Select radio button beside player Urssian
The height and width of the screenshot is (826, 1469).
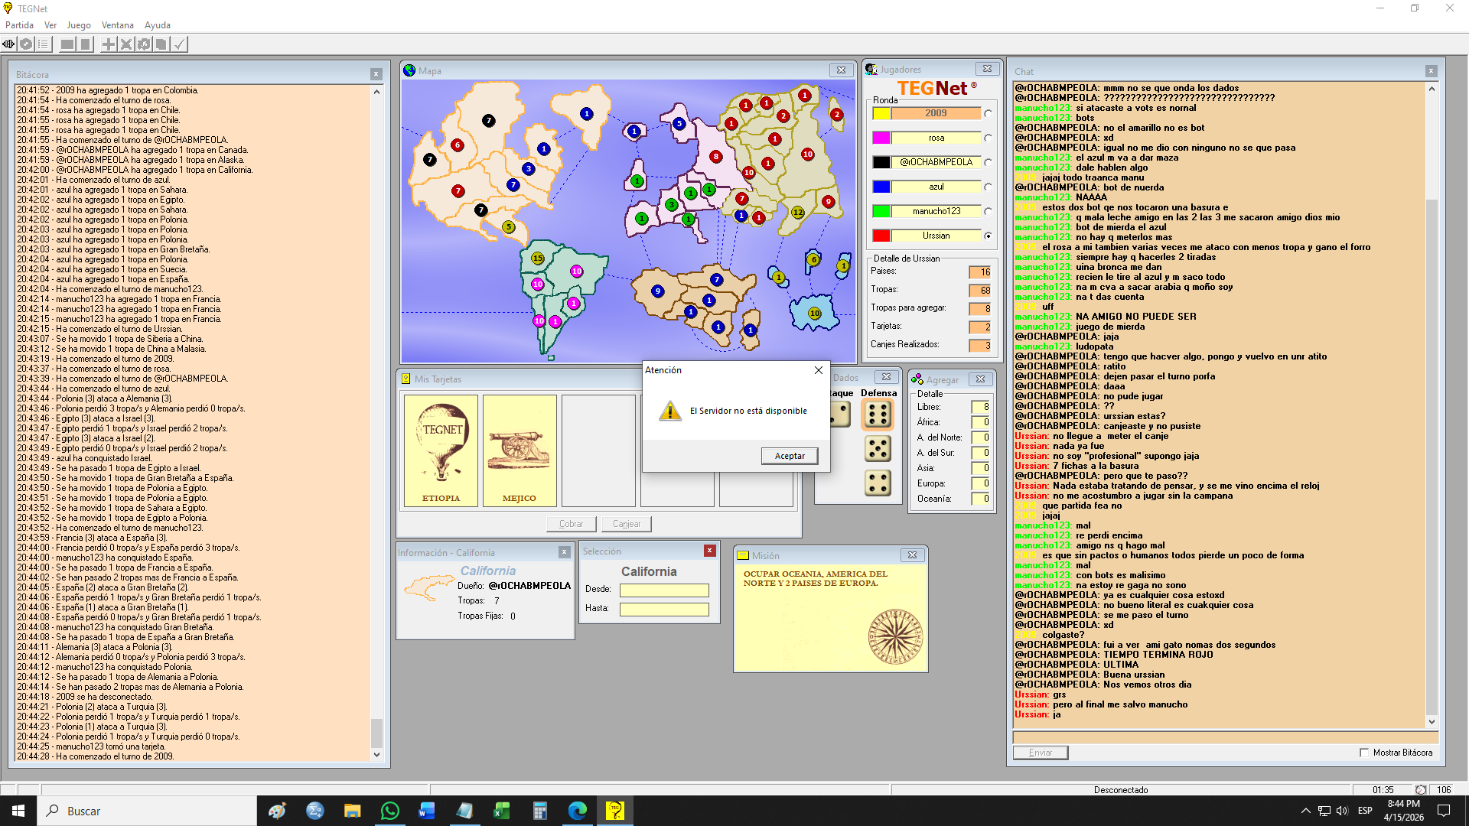pyautogui.click(x=988, y=236)
